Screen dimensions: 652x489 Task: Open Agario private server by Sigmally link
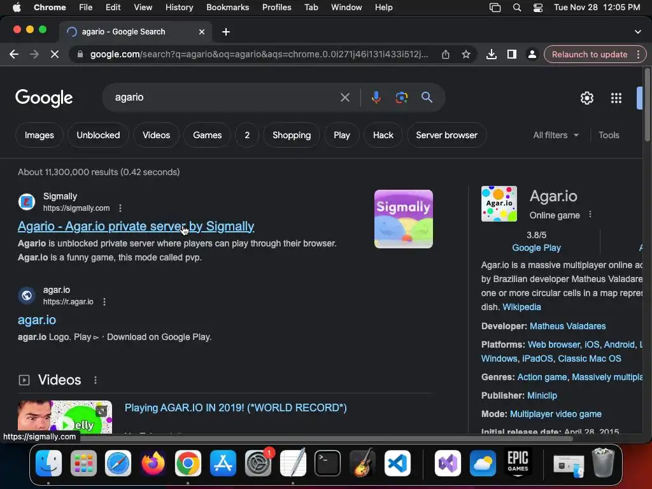[136, 226]
